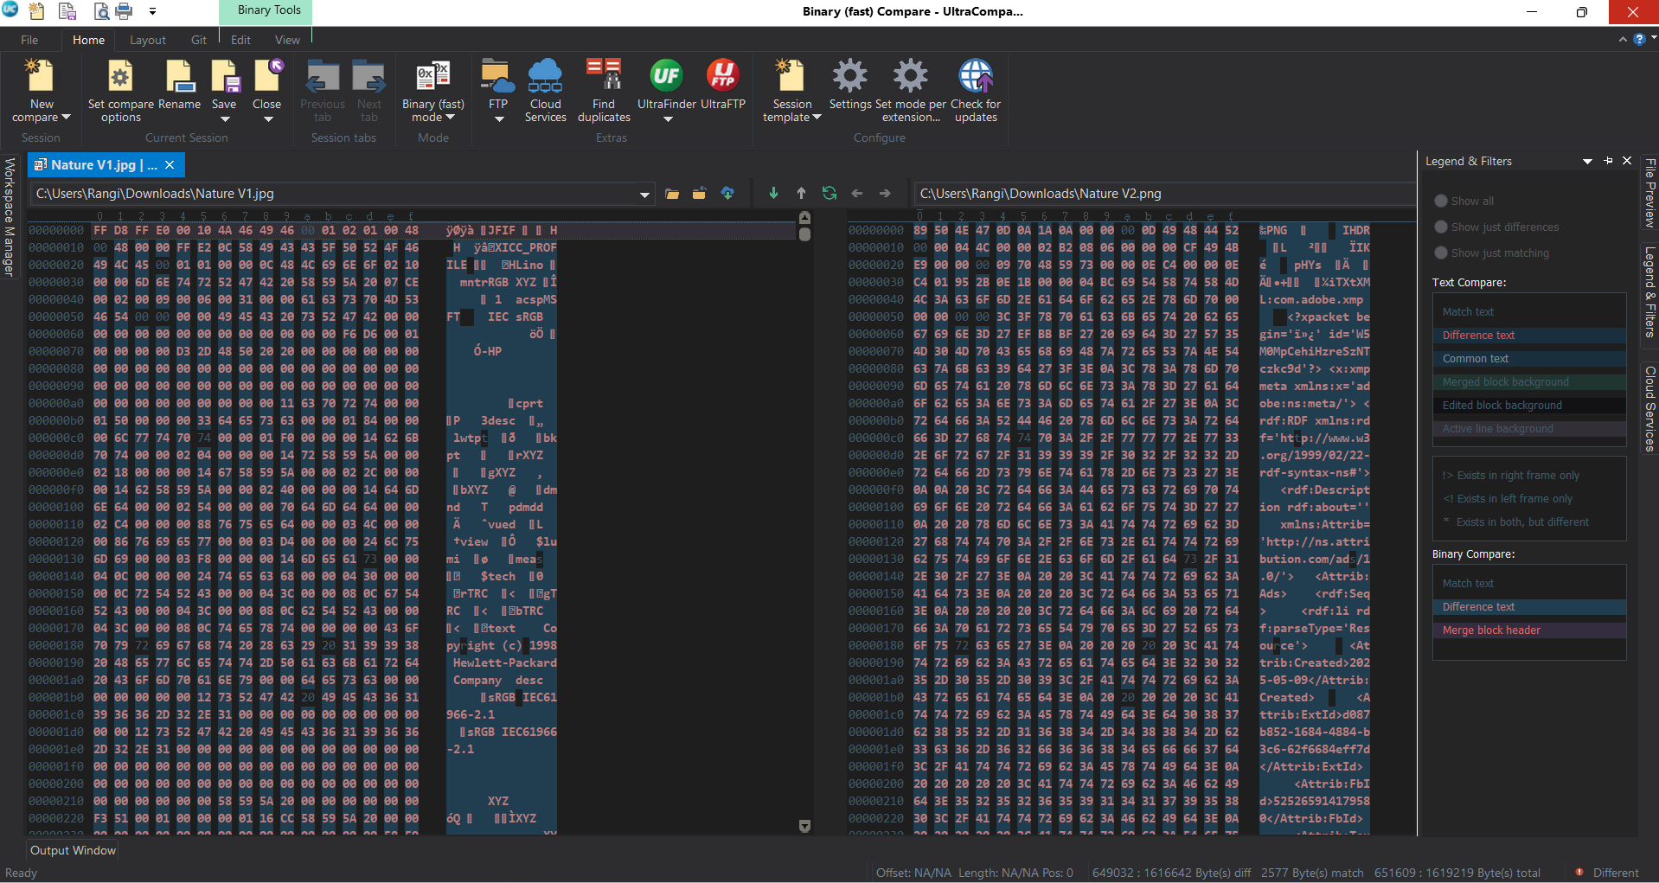Click the Close session icon
1659x883 pixels.
(267, 76)
